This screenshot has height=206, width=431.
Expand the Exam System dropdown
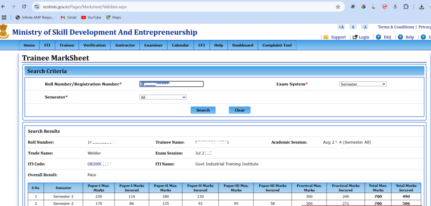click(x=362, y=84)
